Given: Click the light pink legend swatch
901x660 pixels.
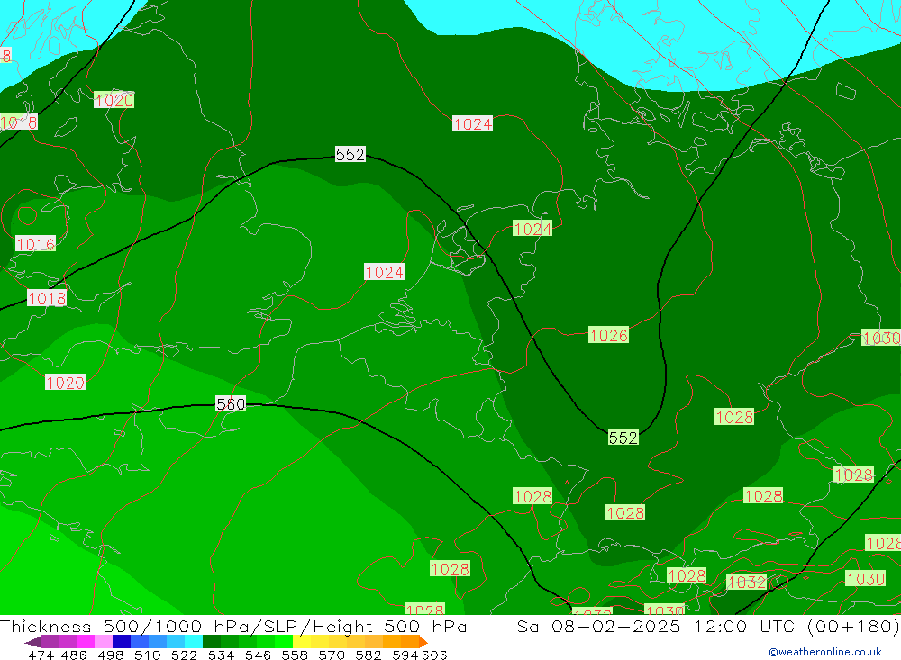Looking at the screenshot, I should [x=104, y=642].
